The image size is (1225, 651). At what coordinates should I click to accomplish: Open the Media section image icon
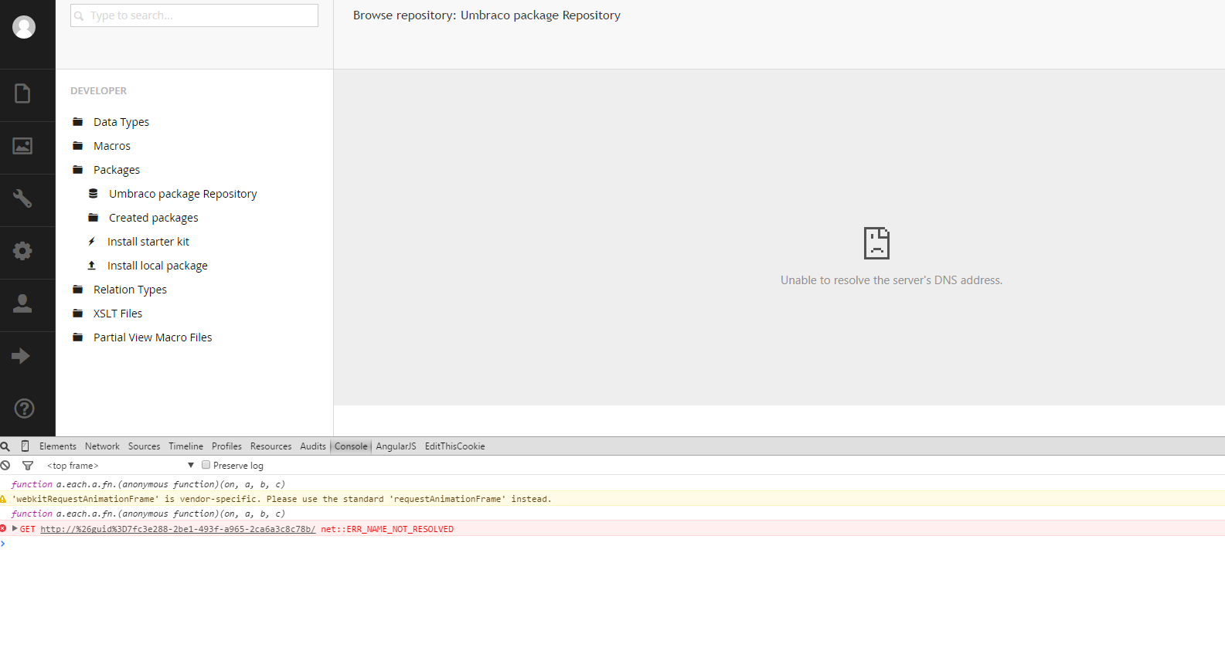click(x=23, y=146)
